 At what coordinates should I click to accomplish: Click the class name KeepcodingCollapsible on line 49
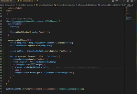(x=24, y=21)
